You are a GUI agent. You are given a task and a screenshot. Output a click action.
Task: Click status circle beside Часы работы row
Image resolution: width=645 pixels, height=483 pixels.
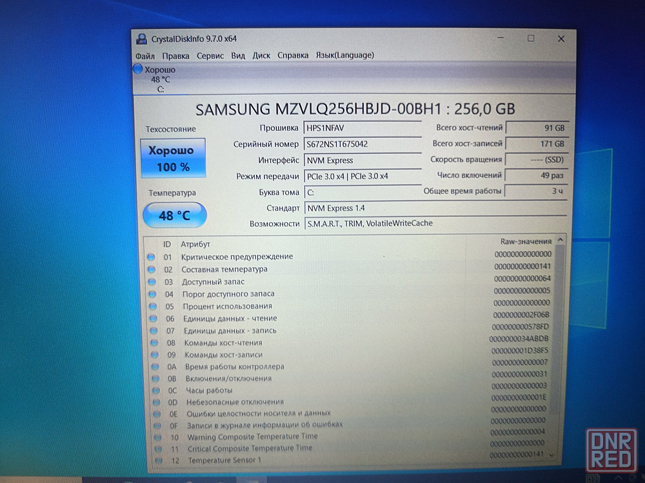tap(155, 390)
